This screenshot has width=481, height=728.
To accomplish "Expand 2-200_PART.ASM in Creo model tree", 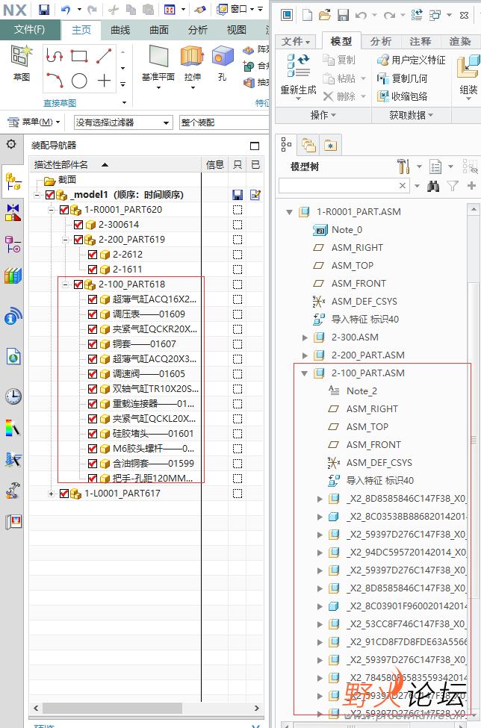I will tap(305, 355).
